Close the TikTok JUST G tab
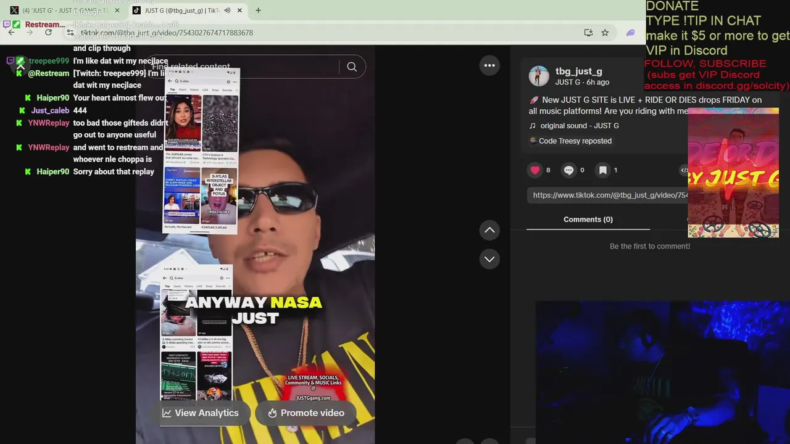The height and width of the screenshot is (444, 790). coord(239,10)
